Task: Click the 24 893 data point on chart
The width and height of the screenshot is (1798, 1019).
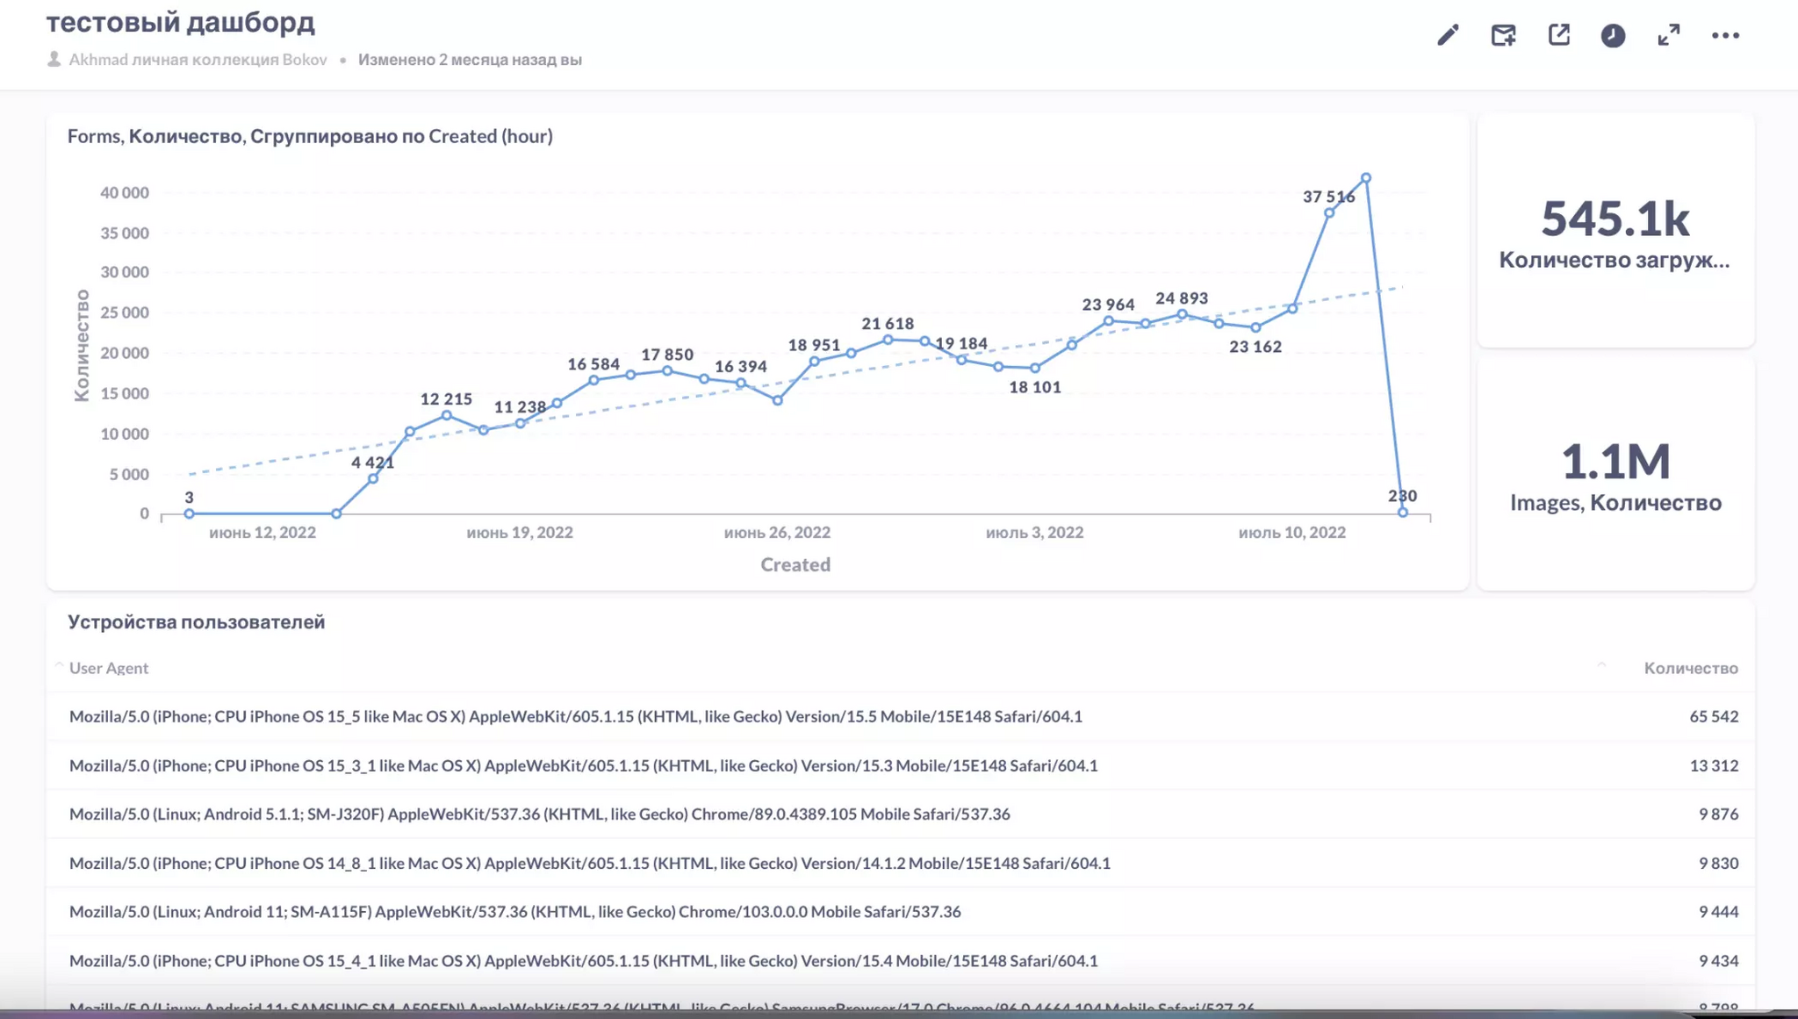Action: (x=1182, y=314)
